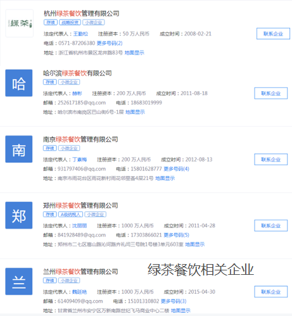This screenshot has width=292, height=316.
Task: Click the 小微企业 tag on 郑州绿茶餐饮
Action: click(x=96, y=215)
